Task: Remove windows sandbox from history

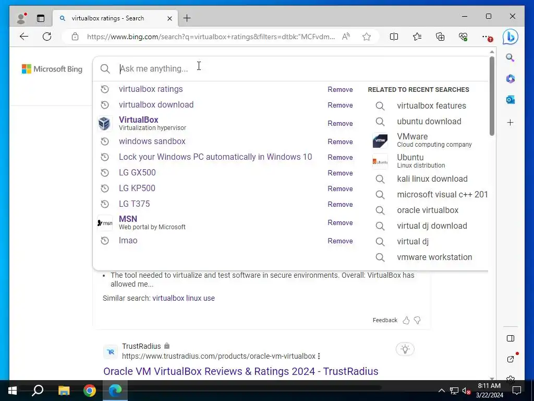Action: point(340,141)
